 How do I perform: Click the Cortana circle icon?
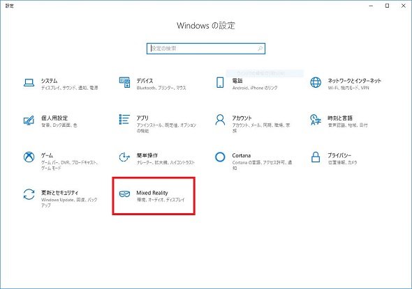[x=220, y=157]
